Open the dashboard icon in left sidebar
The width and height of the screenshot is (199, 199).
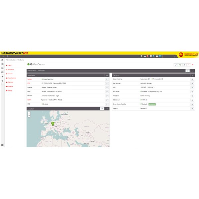pos(2,60)
